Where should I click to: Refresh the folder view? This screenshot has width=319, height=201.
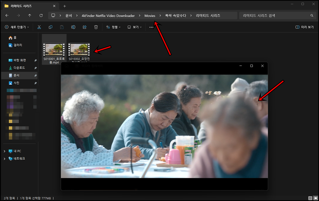[x=41, y=16]
